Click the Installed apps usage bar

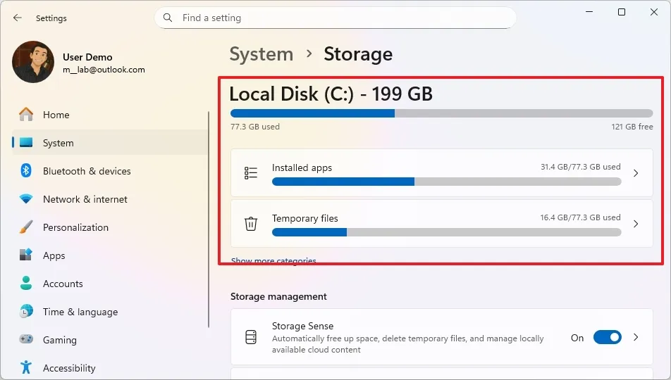(446, 182)
